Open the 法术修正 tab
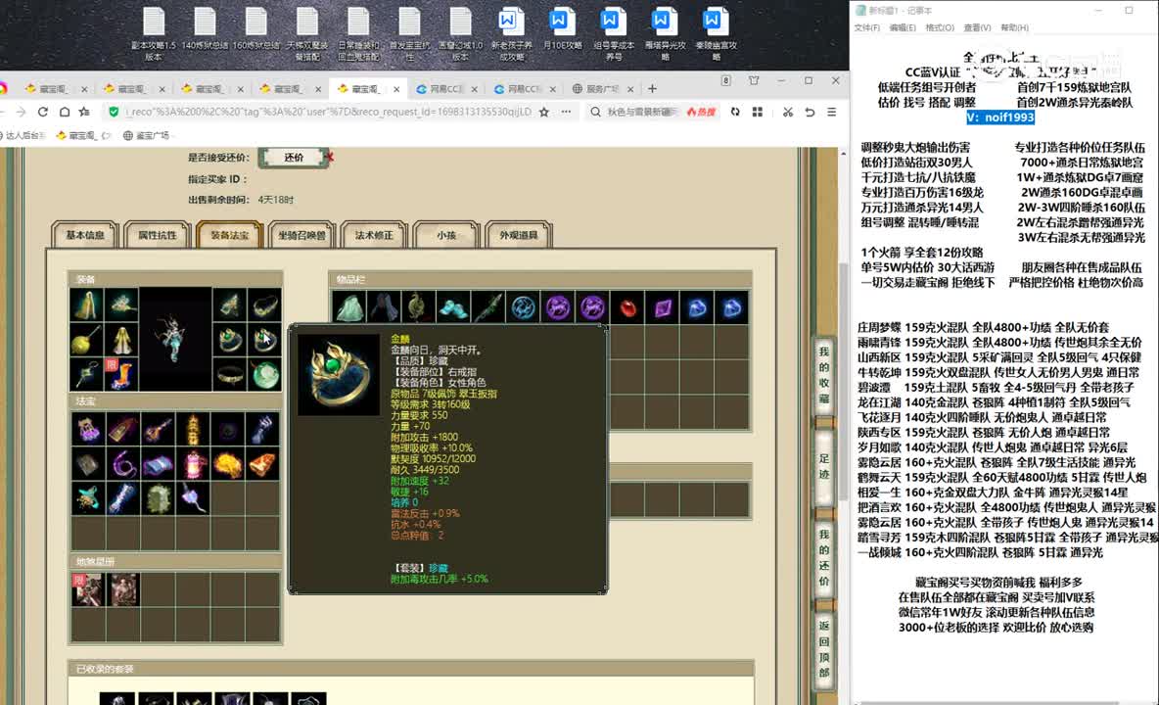The height and width of the screenshot is (705, 1159). pos(374,235)
